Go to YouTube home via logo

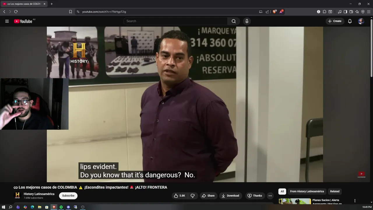(x=23, y=21)
